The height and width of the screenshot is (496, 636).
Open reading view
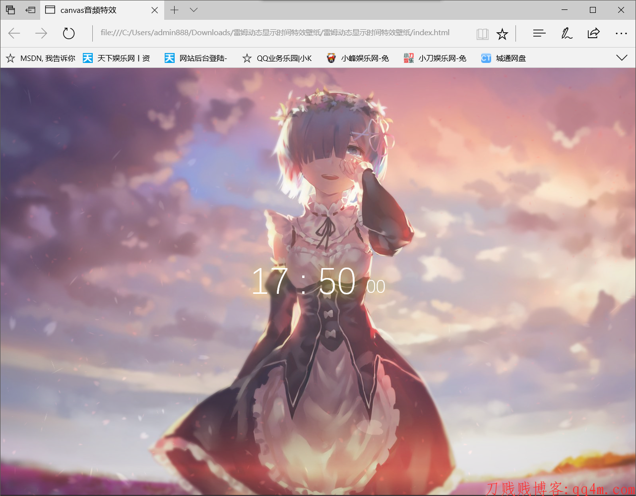(482, 34)
